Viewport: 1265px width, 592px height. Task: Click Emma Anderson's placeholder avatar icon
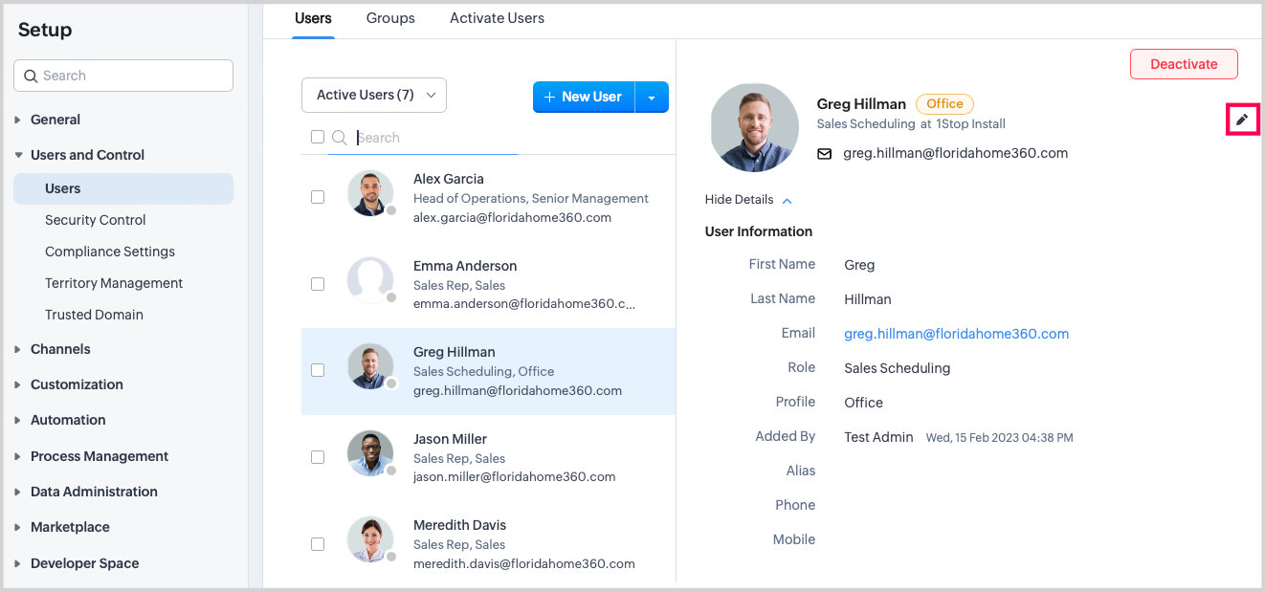pos(370,280)
